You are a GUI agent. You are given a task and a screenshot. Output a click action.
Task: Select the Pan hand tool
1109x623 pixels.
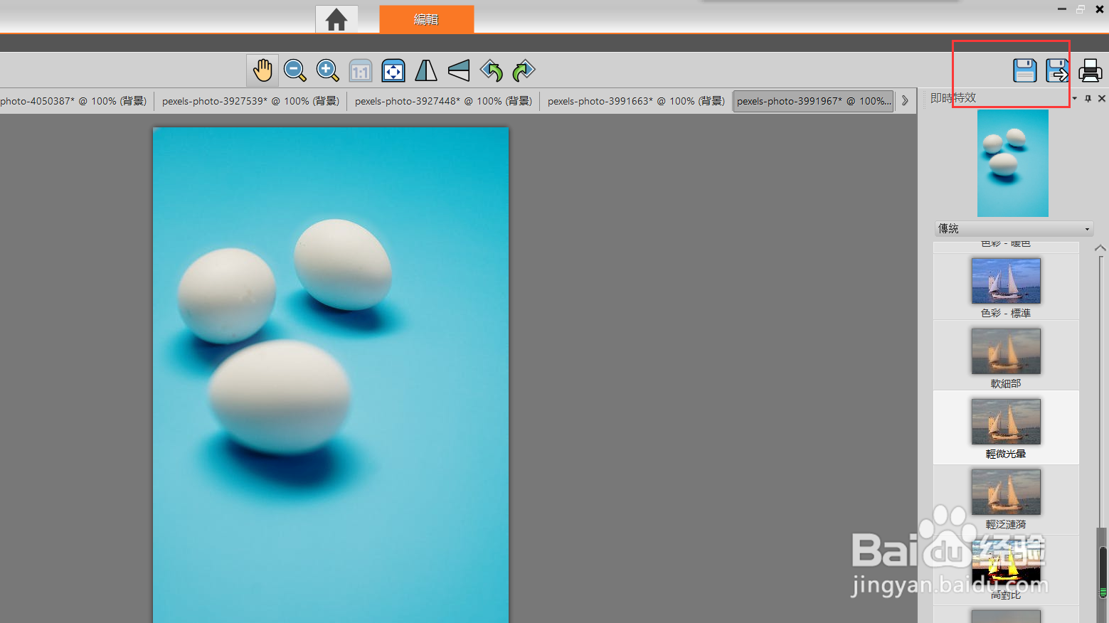262,70
